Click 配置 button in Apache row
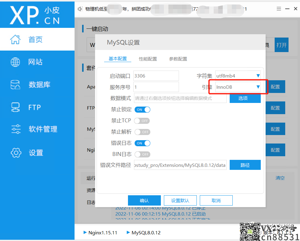This screenshot has width=300, height=241. click(x=275, y=87)
